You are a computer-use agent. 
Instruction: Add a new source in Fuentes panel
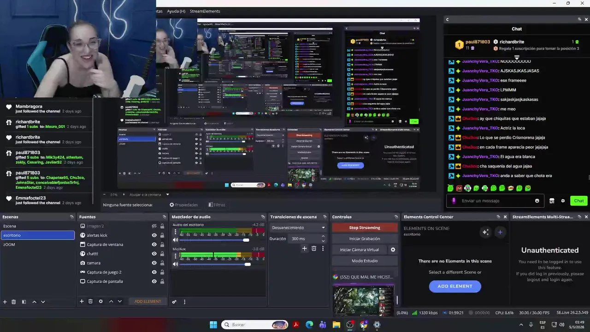coord(82,301)
